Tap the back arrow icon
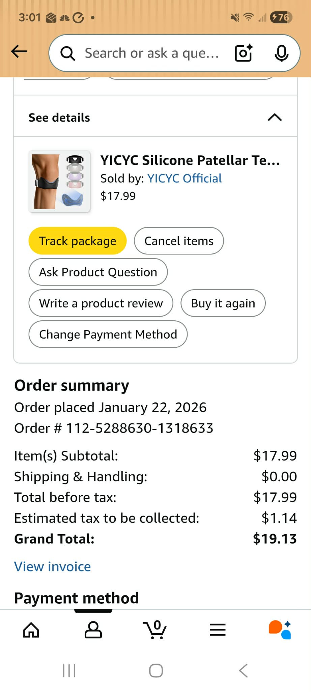 pos(19,52)
